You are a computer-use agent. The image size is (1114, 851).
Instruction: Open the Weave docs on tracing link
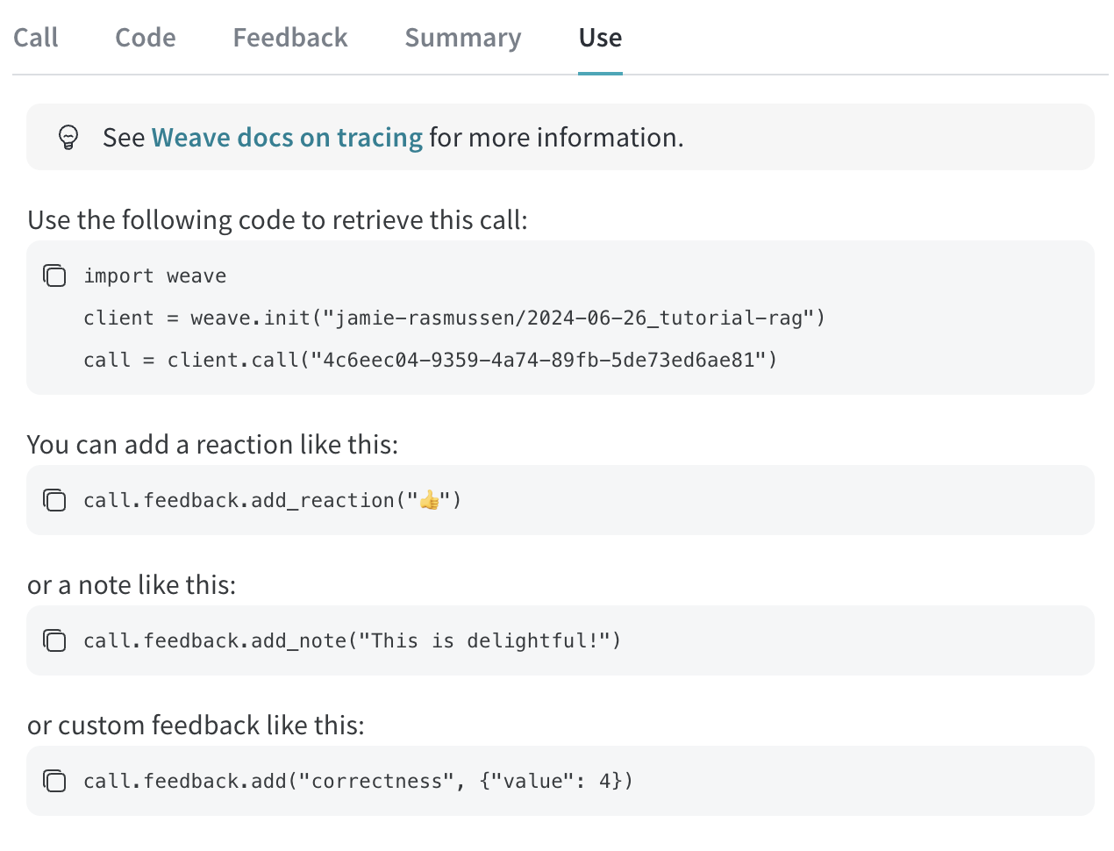pyautogui.click(x=287, y=138)
